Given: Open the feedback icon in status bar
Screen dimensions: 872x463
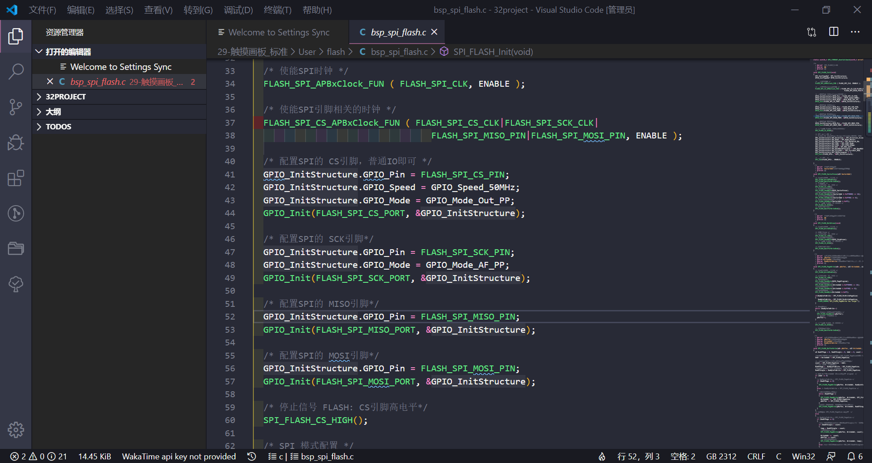Looking at the screenshot, I should tap(831, 456).
